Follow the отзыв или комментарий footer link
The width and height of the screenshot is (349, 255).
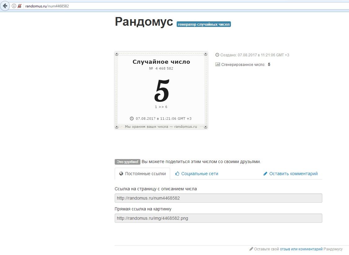[x=301, y=249]
